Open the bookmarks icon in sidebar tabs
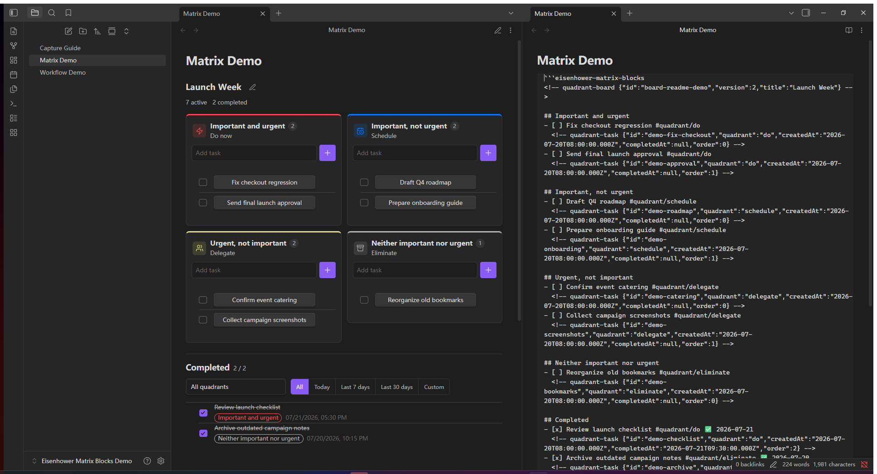877x474 pixels. [68, 13]
